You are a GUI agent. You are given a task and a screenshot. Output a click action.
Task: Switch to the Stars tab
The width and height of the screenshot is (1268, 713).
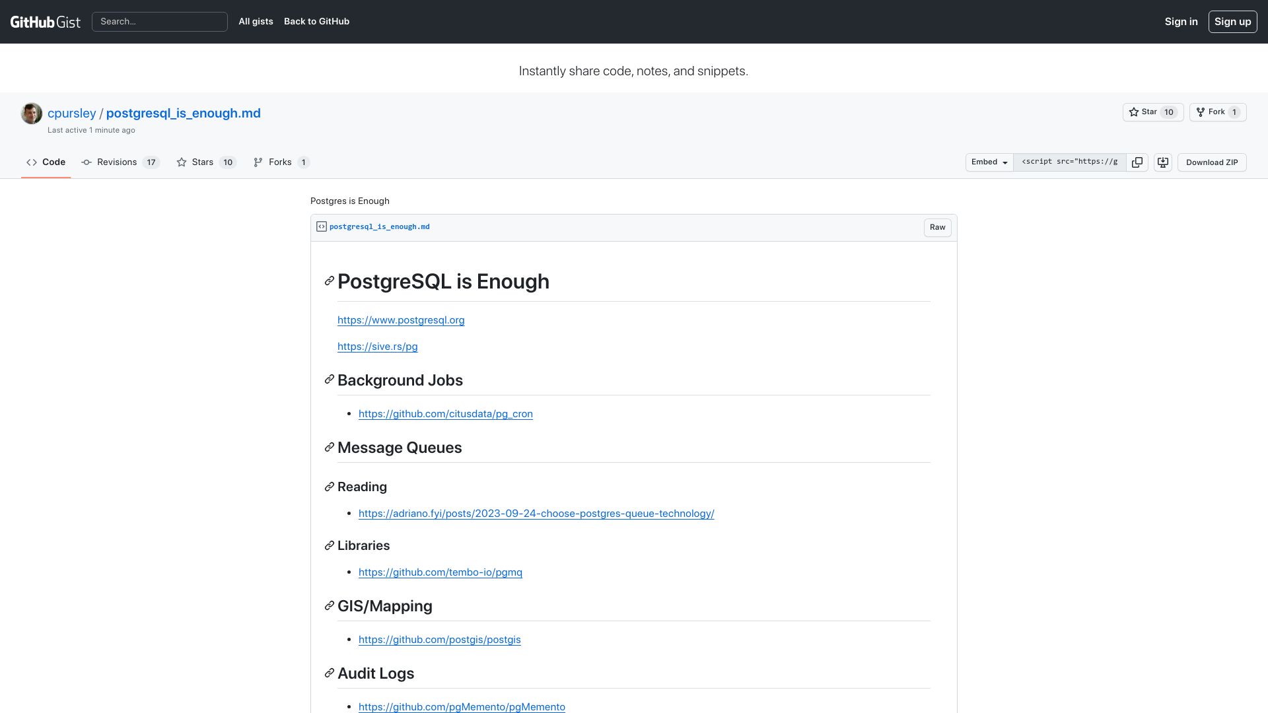pos(206,162)
